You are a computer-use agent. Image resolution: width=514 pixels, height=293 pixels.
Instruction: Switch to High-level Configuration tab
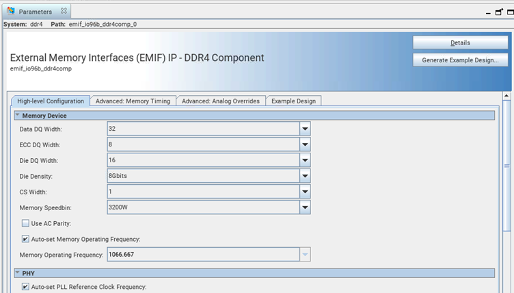[x=51, y=101]
